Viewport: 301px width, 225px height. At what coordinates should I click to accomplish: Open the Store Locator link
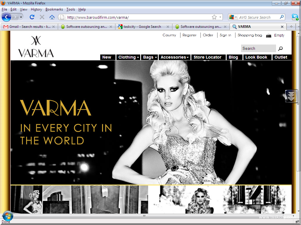tap(207, 57)
